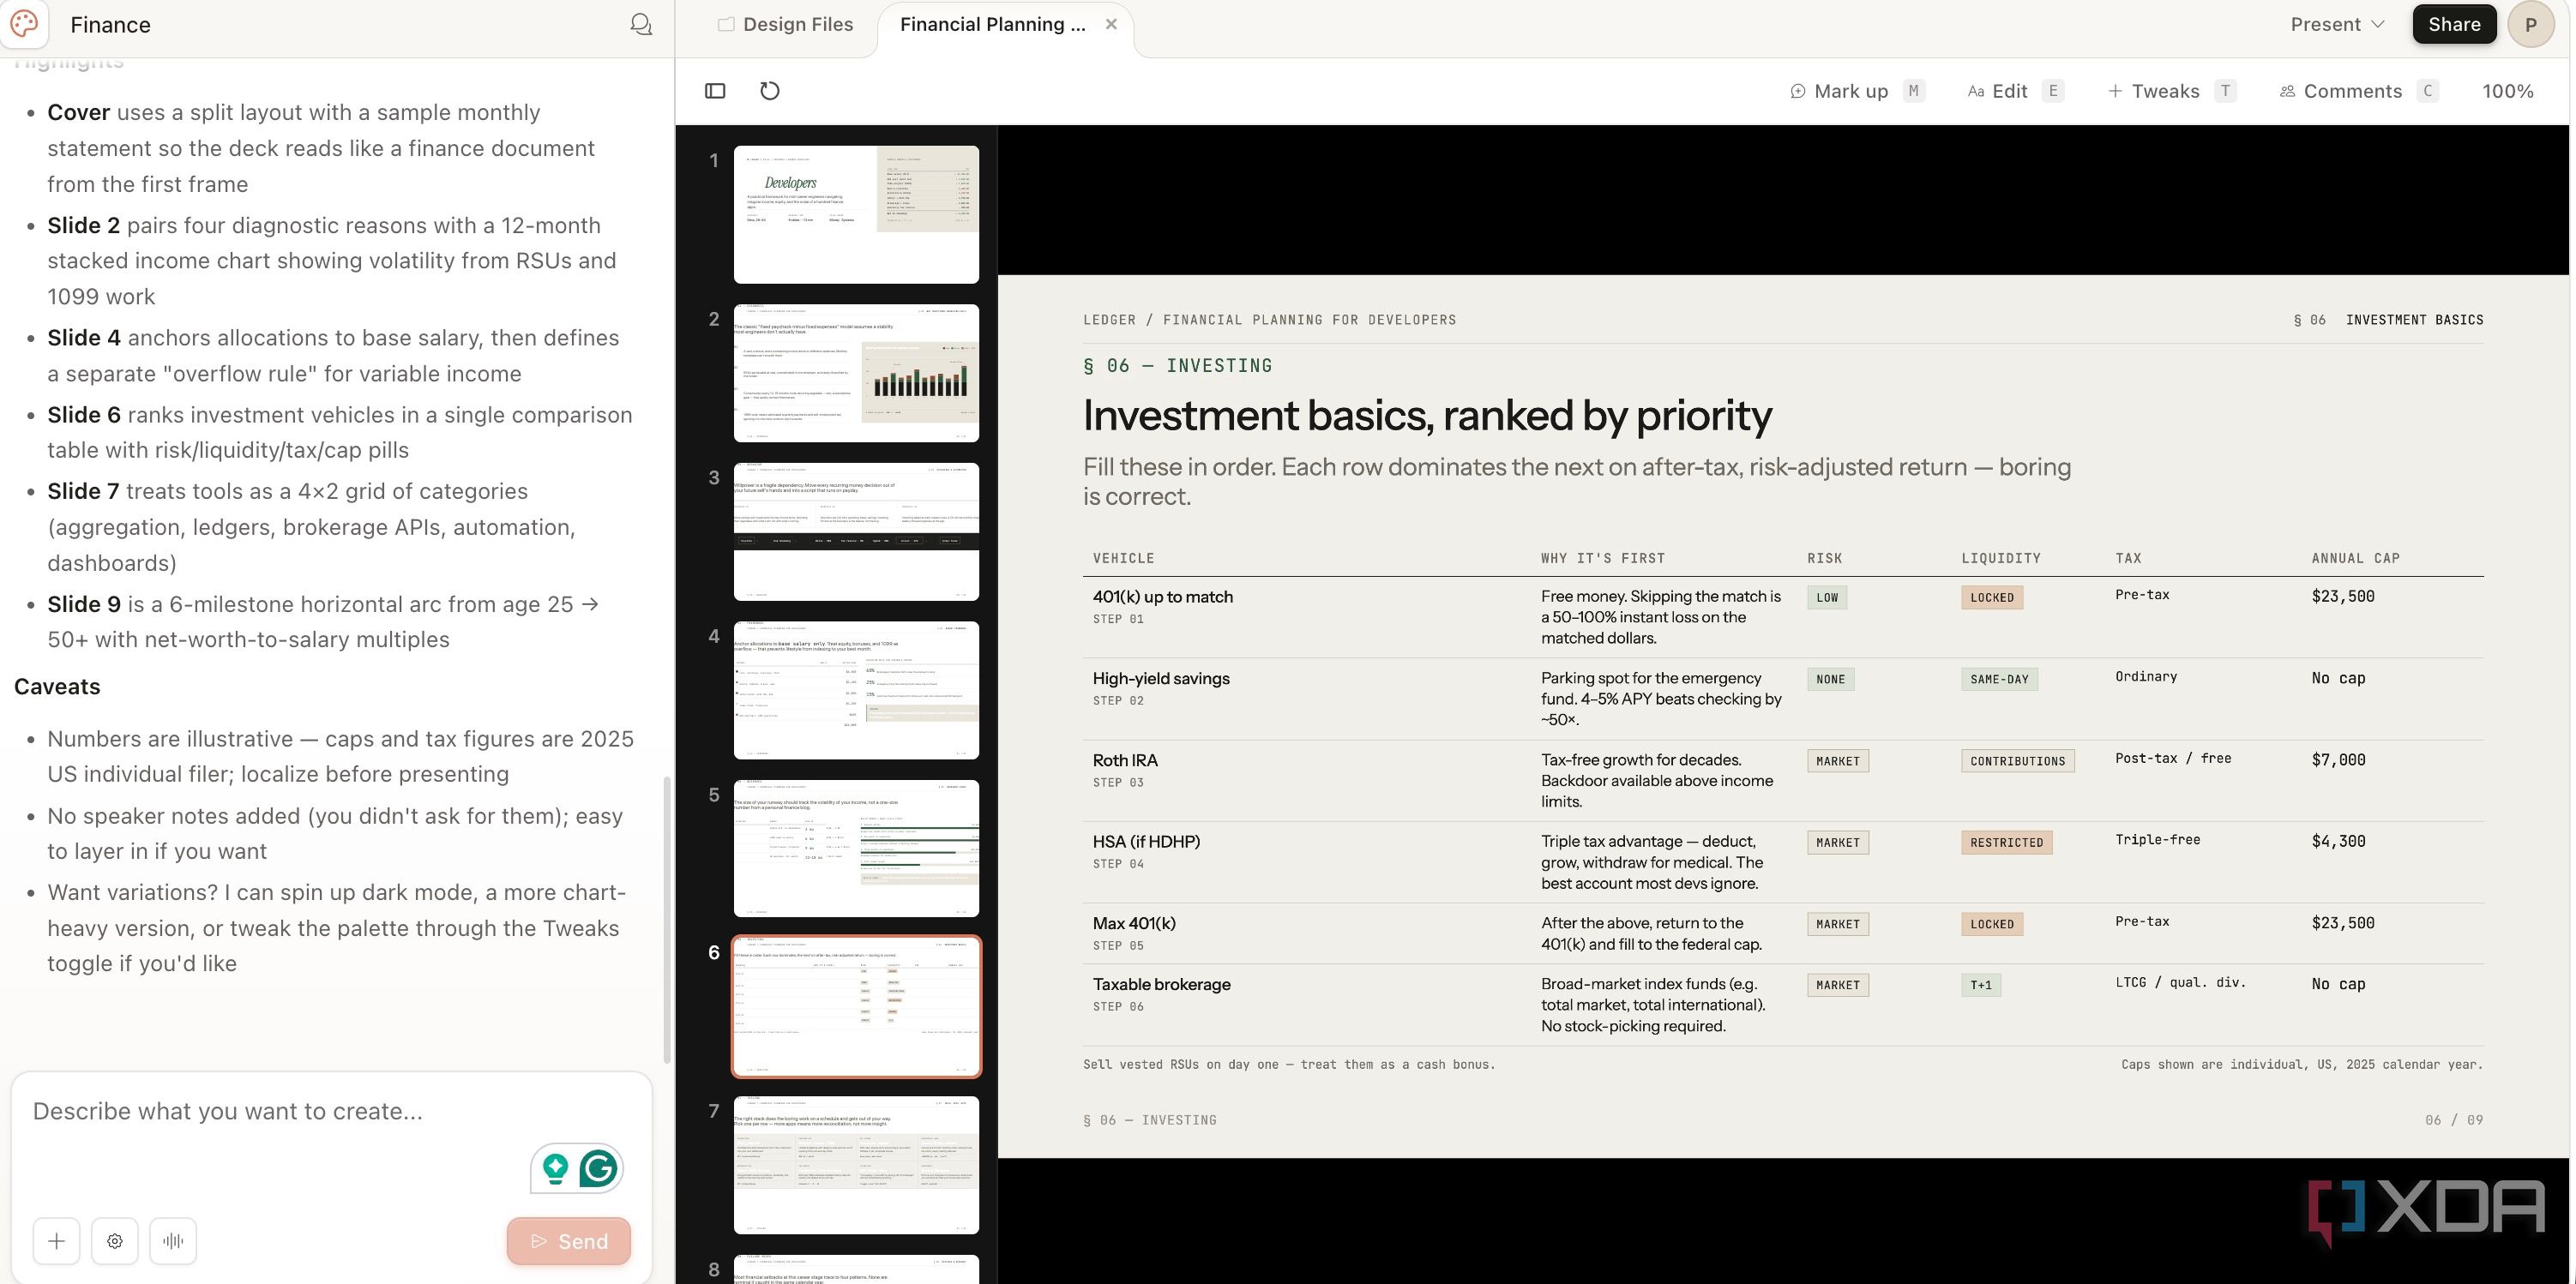Click the RESTRICTED liquidity pill in HSA row

click(x=2006, y=843)
